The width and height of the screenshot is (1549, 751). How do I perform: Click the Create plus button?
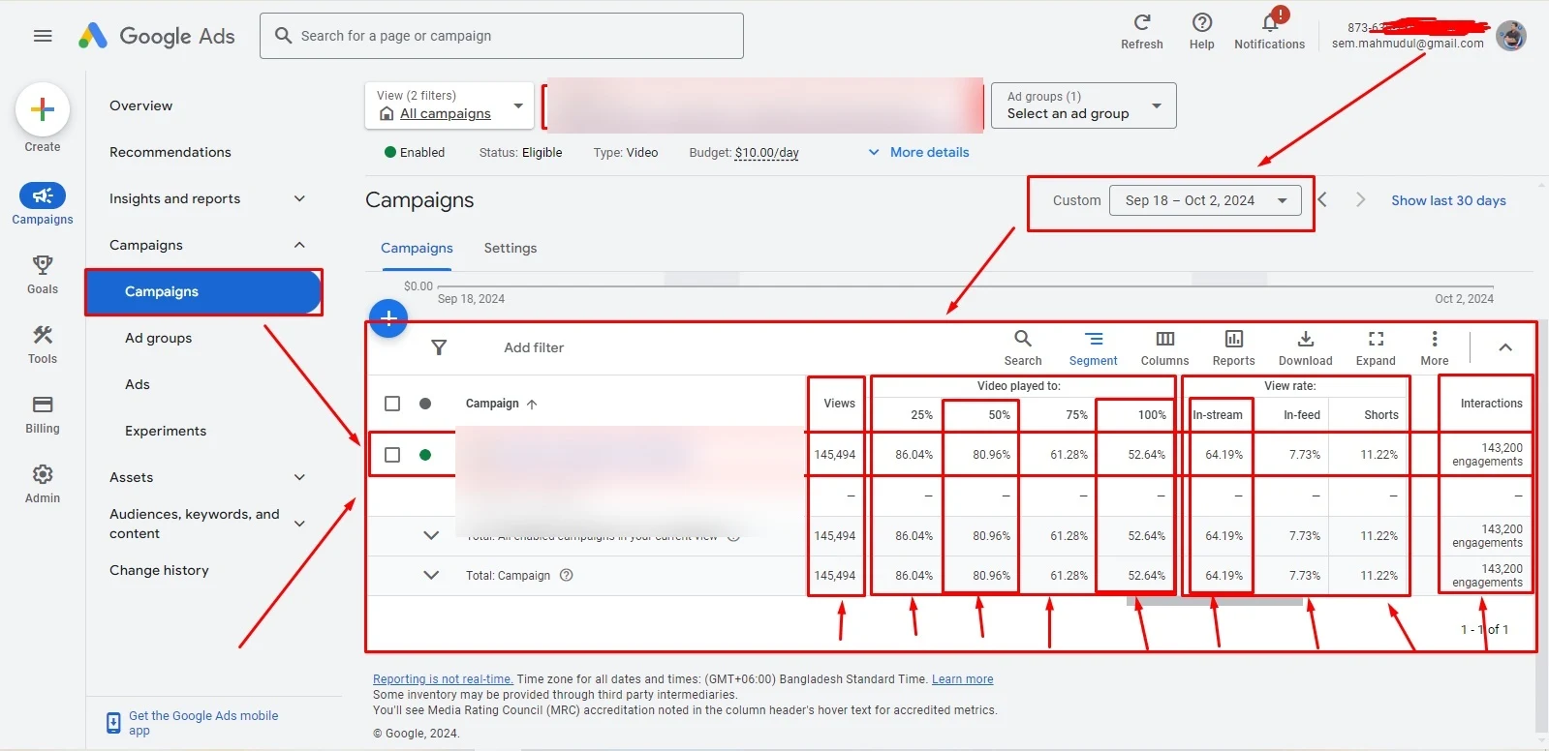pyautogui.click(x=43, y=109)
